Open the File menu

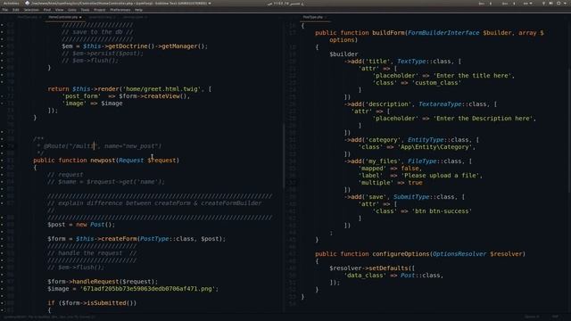(5, 10)
